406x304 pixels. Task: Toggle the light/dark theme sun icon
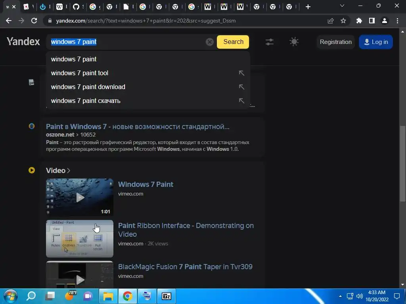point(294,42)
